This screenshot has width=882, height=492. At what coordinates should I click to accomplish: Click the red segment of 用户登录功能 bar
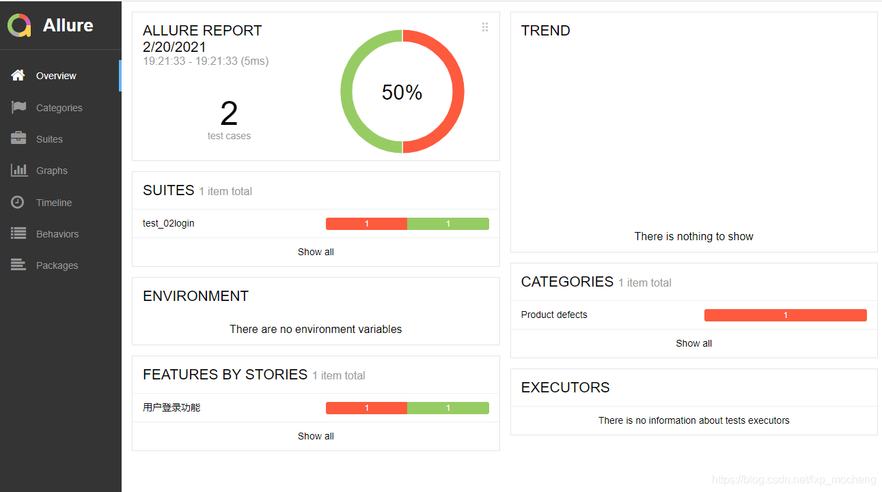(x=366, y=408)
